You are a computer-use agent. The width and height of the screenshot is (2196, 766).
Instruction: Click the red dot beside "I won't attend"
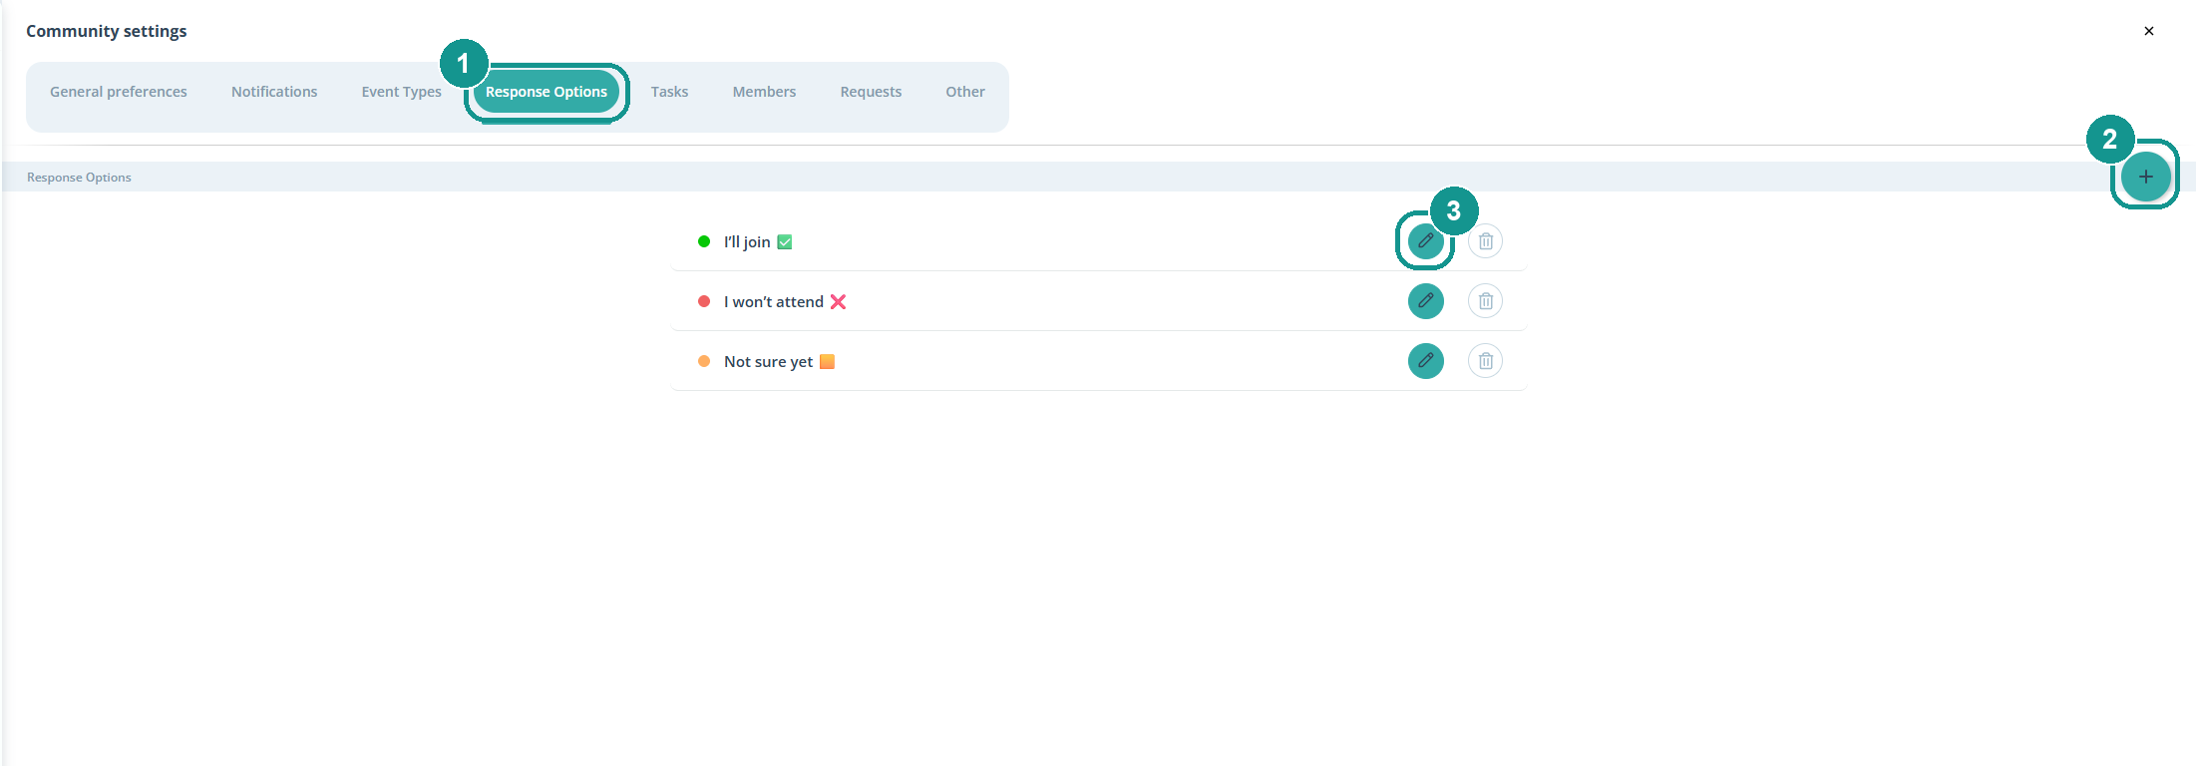[704, 301]
